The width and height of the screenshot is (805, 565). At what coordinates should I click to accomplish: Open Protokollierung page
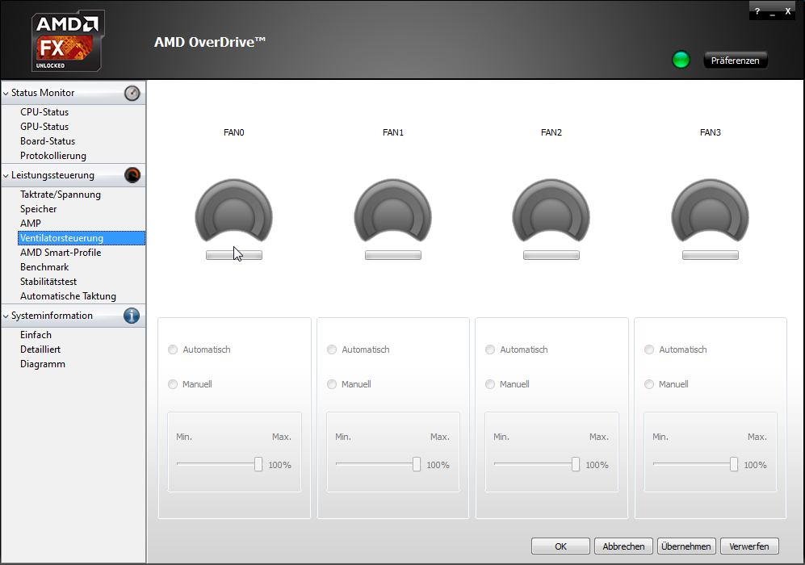pos(52,156)
